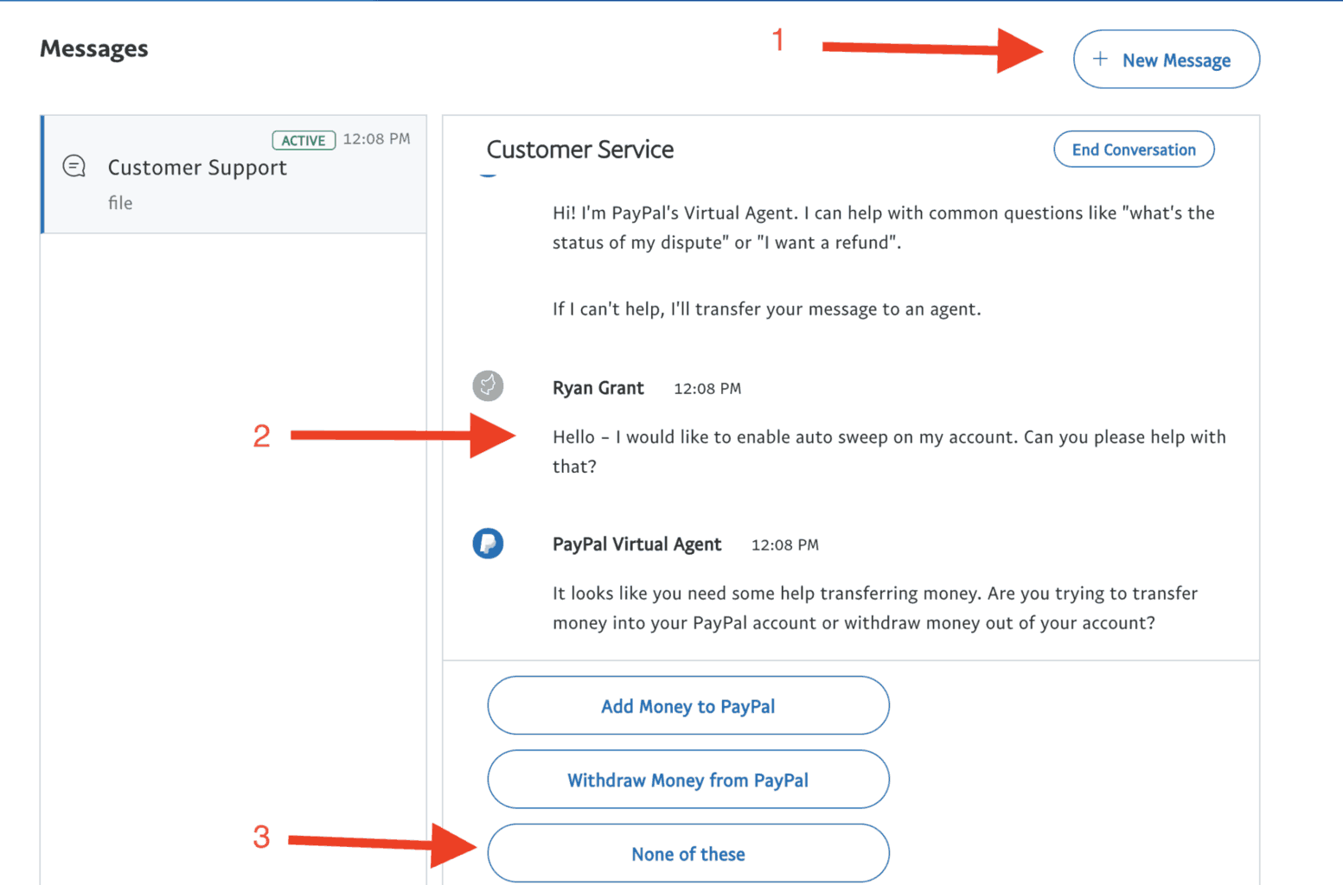Click the ACTIVE status badge

(304, 139)
